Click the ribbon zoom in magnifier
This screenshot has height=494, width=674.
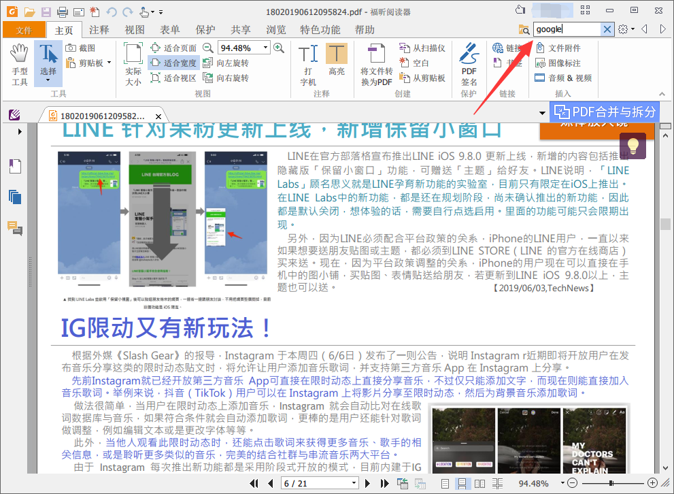point(279,48)
